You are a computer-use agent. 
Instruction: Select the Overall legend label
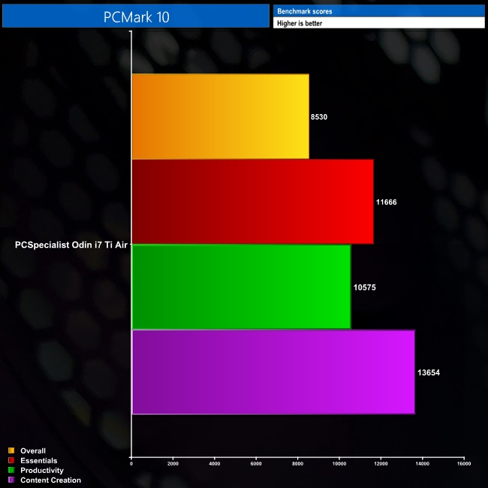[x=33, y=450]
